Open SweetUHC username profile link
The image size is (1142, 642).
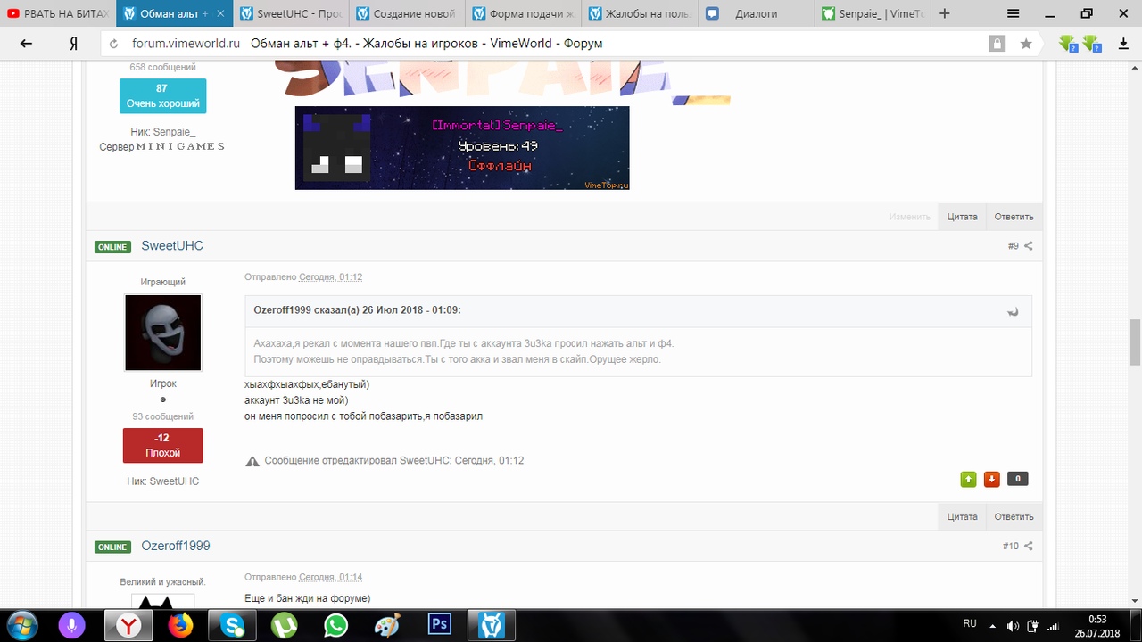click(x=172, y=246)
